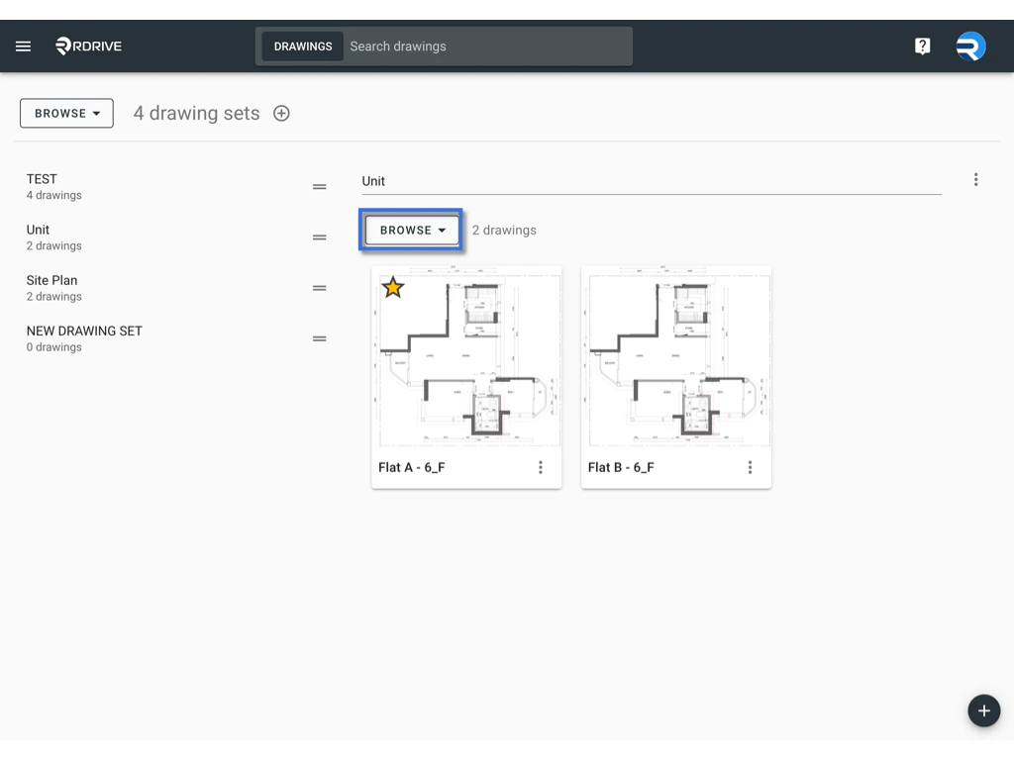Click the Unit set reorder handle
This screenshot has width=1014, height=760.
(x=320, y=237)
